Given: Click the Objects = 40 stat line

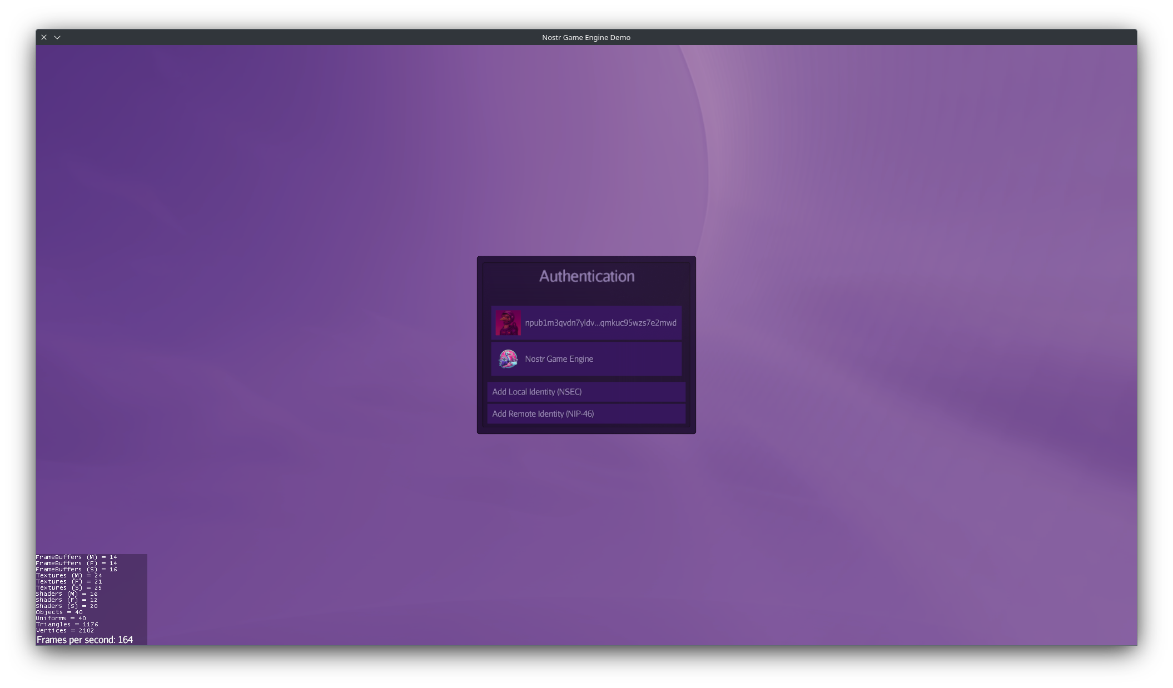Looking at the screenshot, I should pyautogui.click(x=59, y=612).
